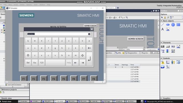The image size is (183, 103).
Task: Open the Overview tab in bottom bar
Action: [x=24, y=101]
